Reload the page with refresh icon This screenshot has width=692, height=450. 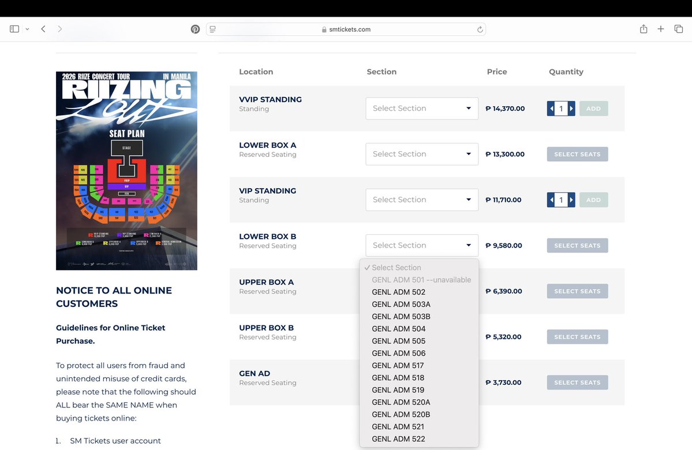[480, 29]
